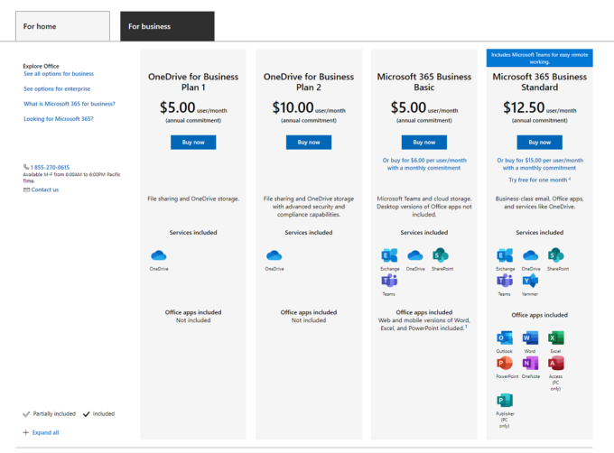The image size is (614, 453).
Task: Click the $10.00 price text
Action: (293, 107)
